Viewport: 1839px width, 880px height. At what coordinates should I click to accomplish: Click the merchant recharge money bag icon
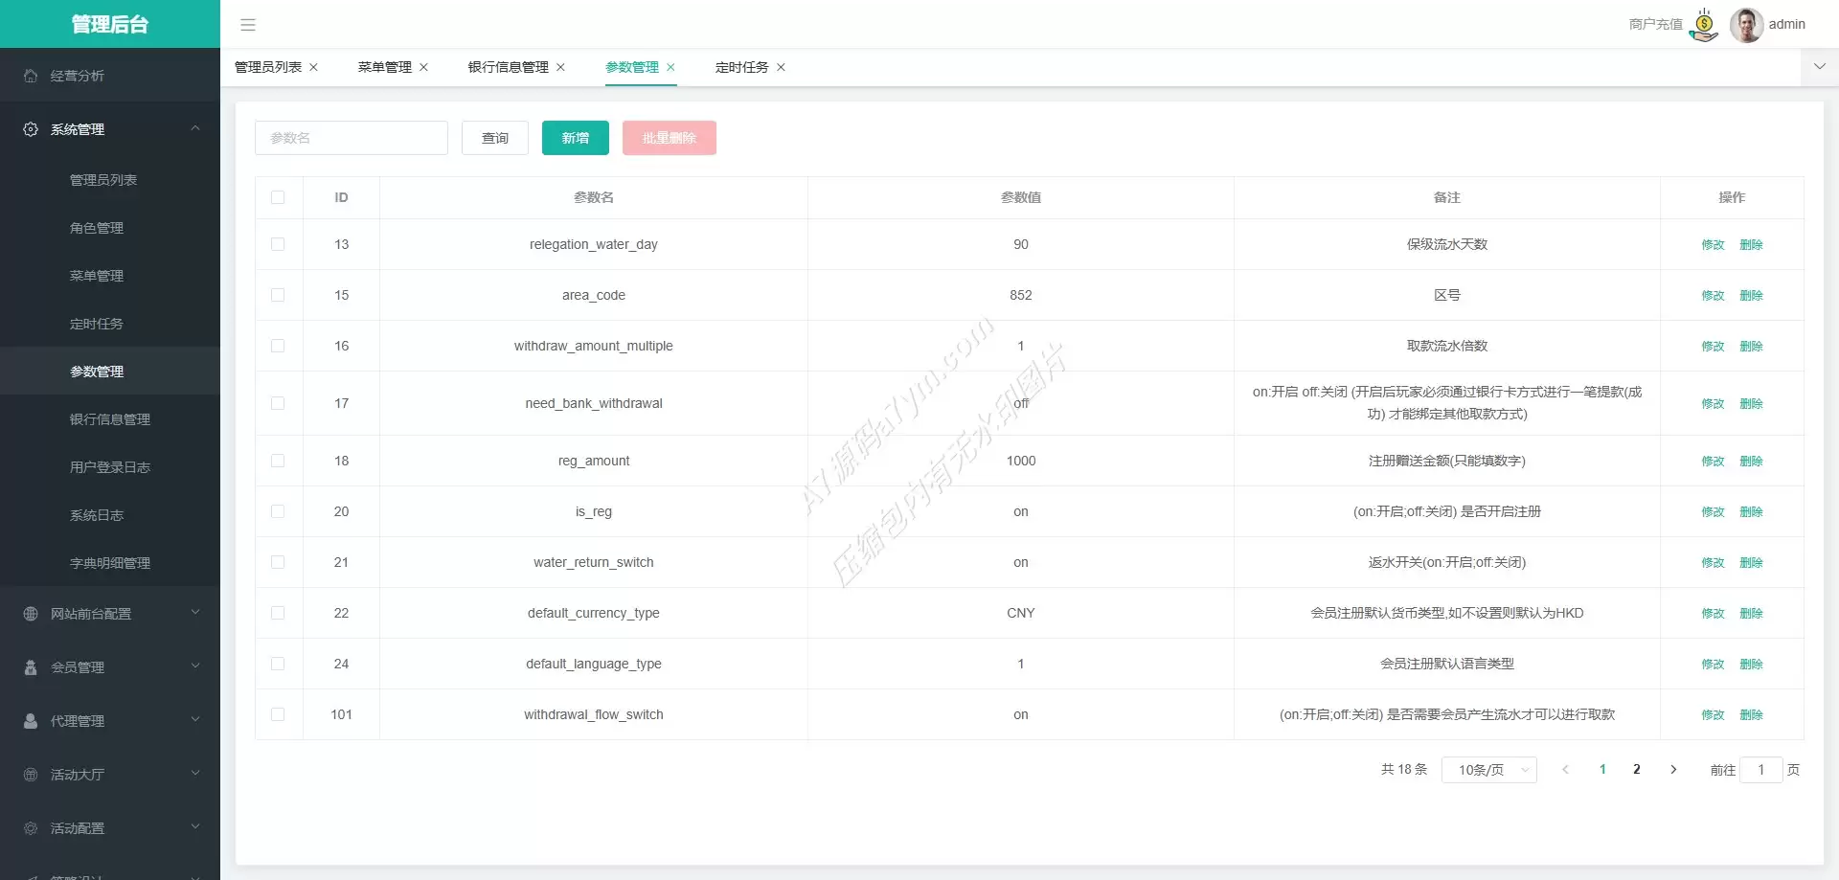1704,25
